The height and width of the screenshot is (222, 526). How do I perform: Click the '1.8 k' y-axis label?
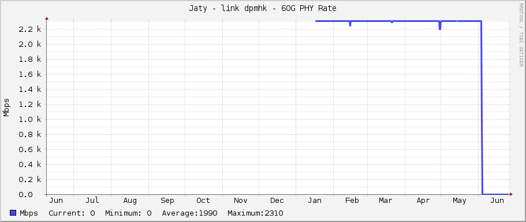click(x=30, y=60)
